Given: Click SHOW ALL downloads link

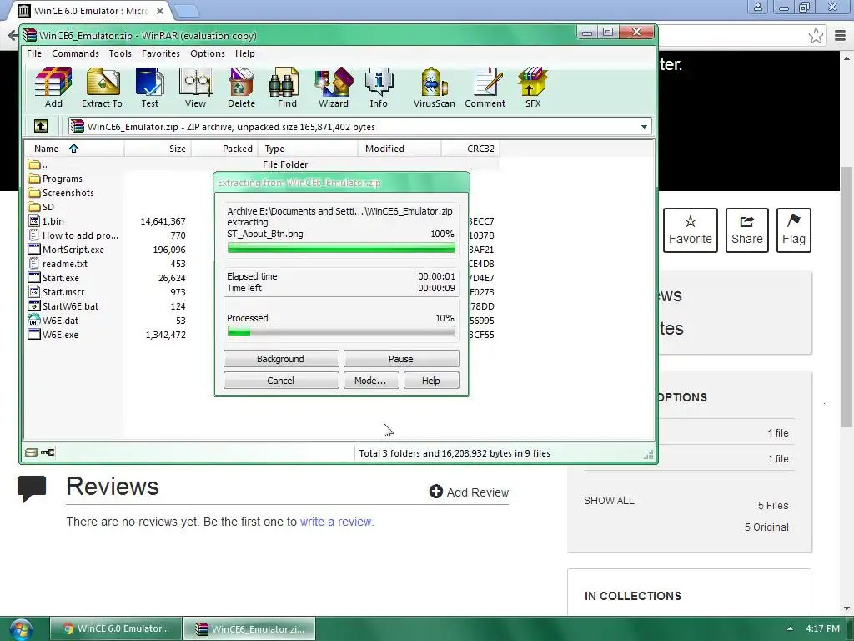Looking at the screenshot, I should (x=609, y=501).
